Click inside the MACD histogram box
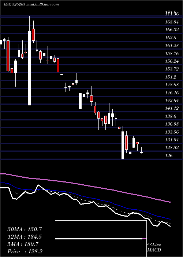 point(101,239)
